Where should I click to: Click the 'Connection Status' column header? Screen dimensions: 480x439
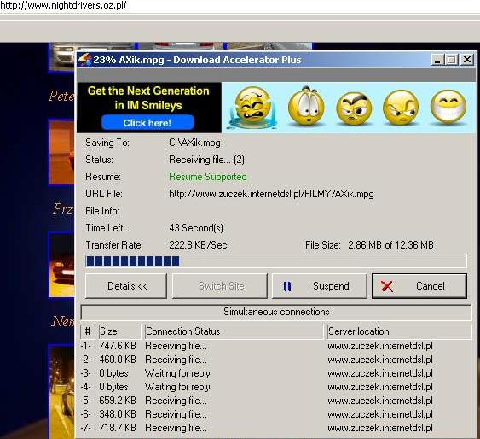pos(234,331)
